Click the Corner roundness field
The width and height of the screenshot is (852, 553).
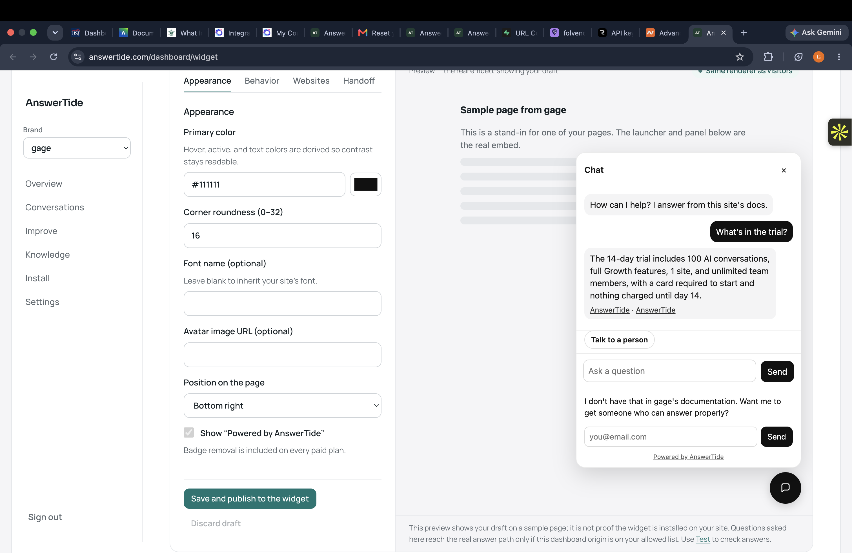(x=282, y=236)
